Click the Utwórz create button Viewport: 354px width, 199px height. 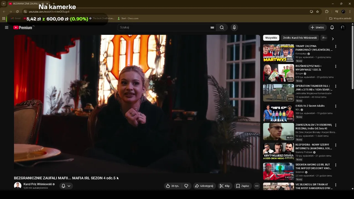click(x=317, y=27)
